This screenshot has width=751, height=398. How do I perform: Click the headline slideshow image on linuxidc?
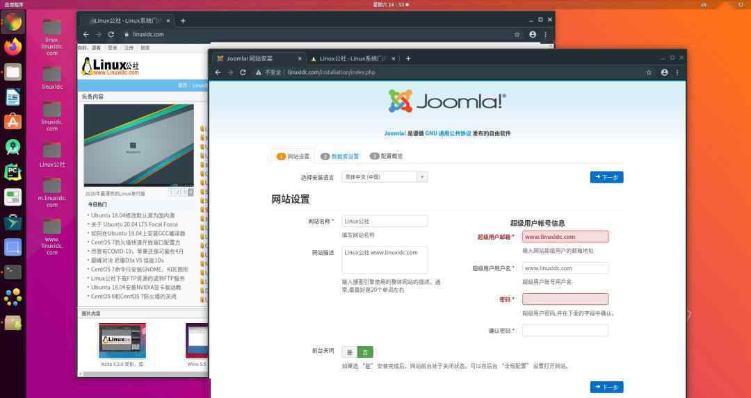point(139,145)
